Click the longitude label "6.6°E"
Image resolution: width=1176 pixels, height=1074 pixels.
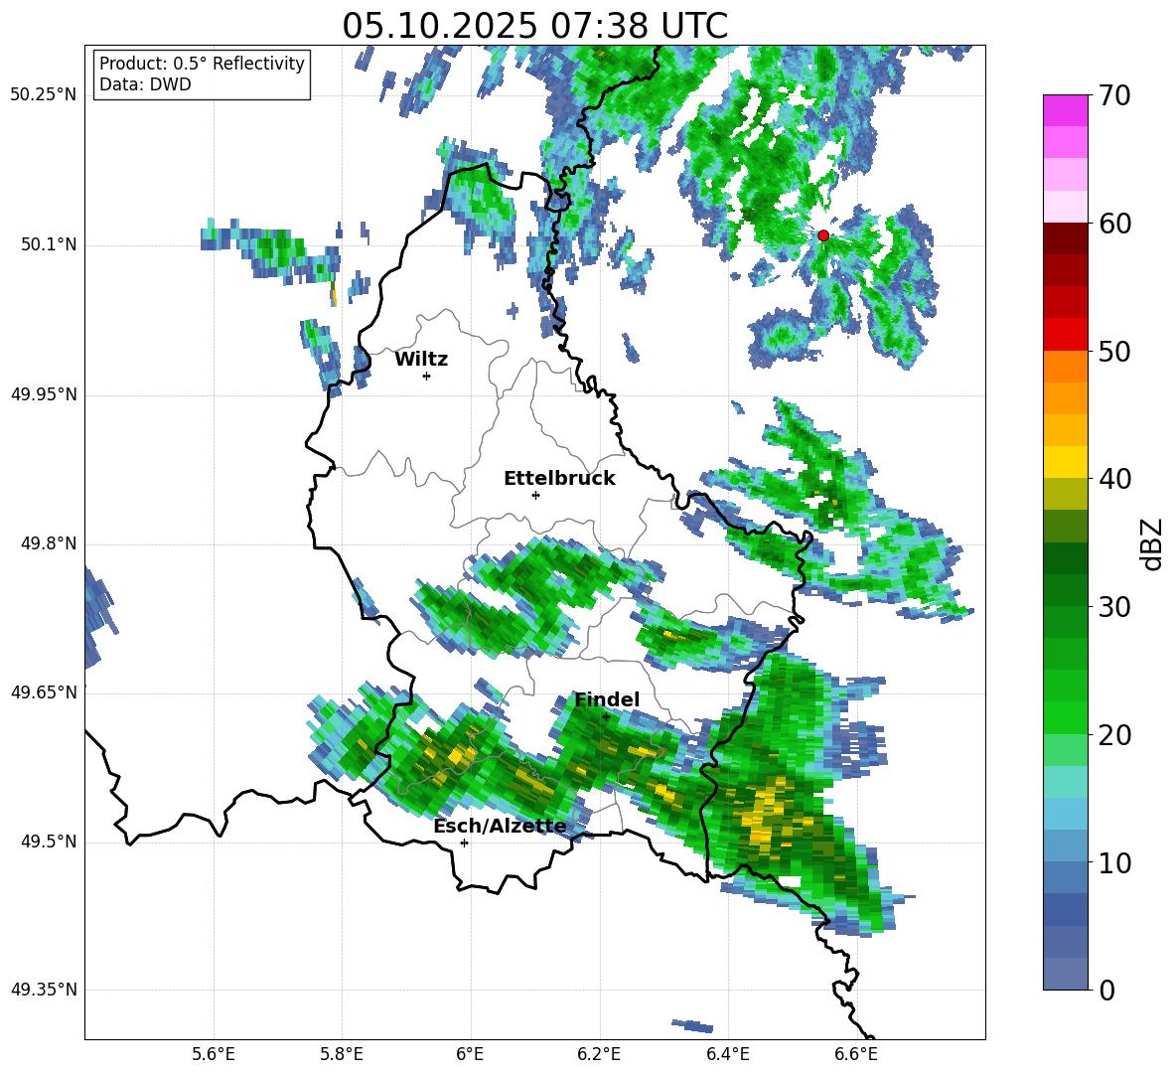tap(856, 1054)
